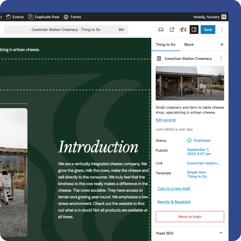The height and width of the screenshot is (241, 241).
Task: Switch to the Block tab
Action: point(189,45)
